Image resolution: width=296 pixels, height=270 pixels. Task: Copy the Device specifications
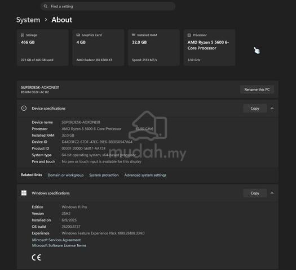click(x=255, y=109)
